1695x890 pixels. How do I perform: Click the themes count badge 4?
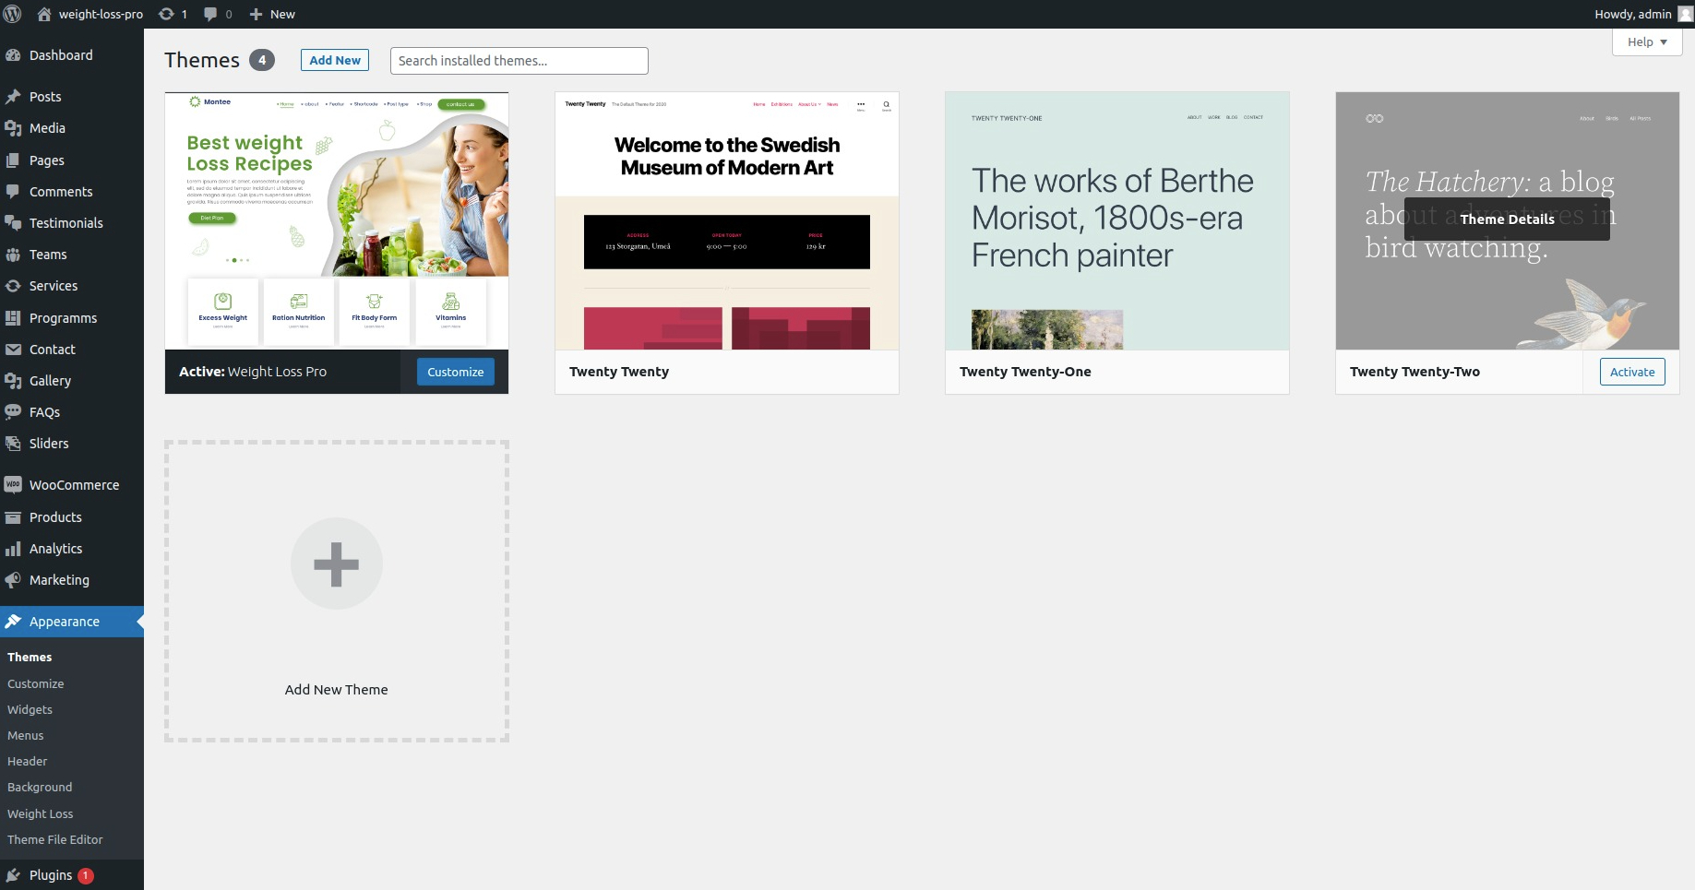point(262,60)
